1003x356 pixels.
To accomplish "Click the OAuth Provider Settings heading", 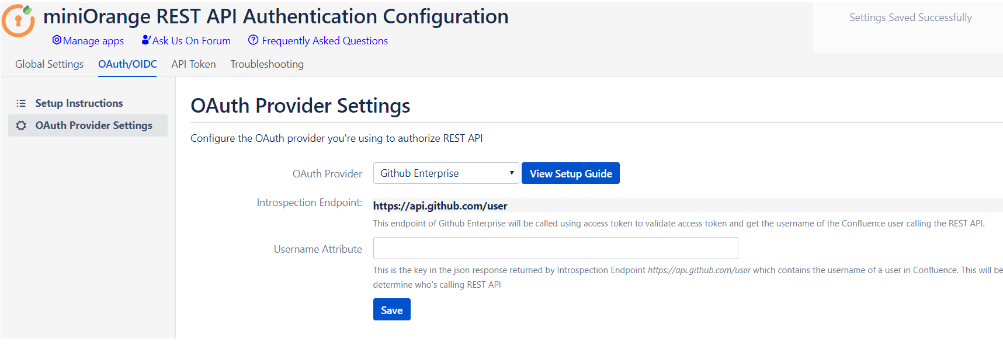I will tap(300, 106).
